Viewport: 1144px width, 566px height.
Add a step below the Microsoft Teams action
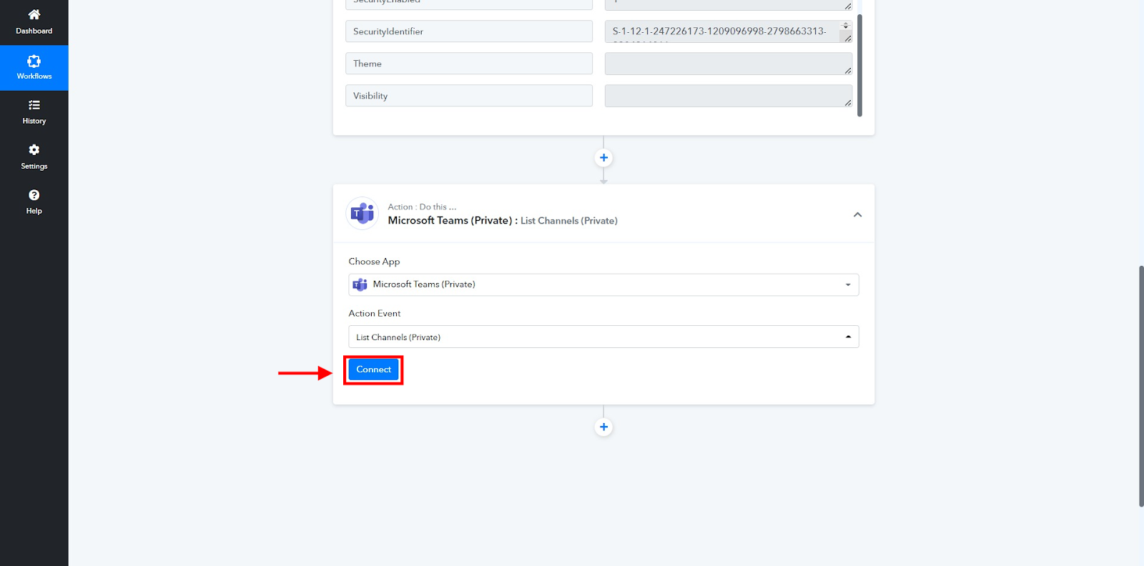coord(603,427)
